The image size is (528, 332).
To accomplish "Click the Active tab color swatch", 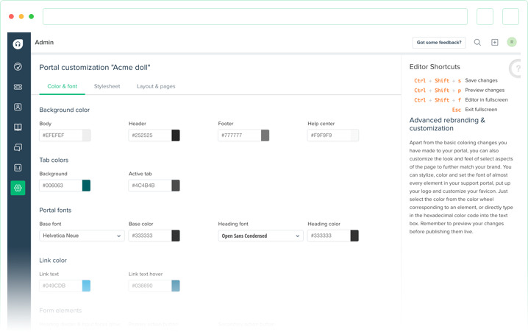I will (176, 186).
